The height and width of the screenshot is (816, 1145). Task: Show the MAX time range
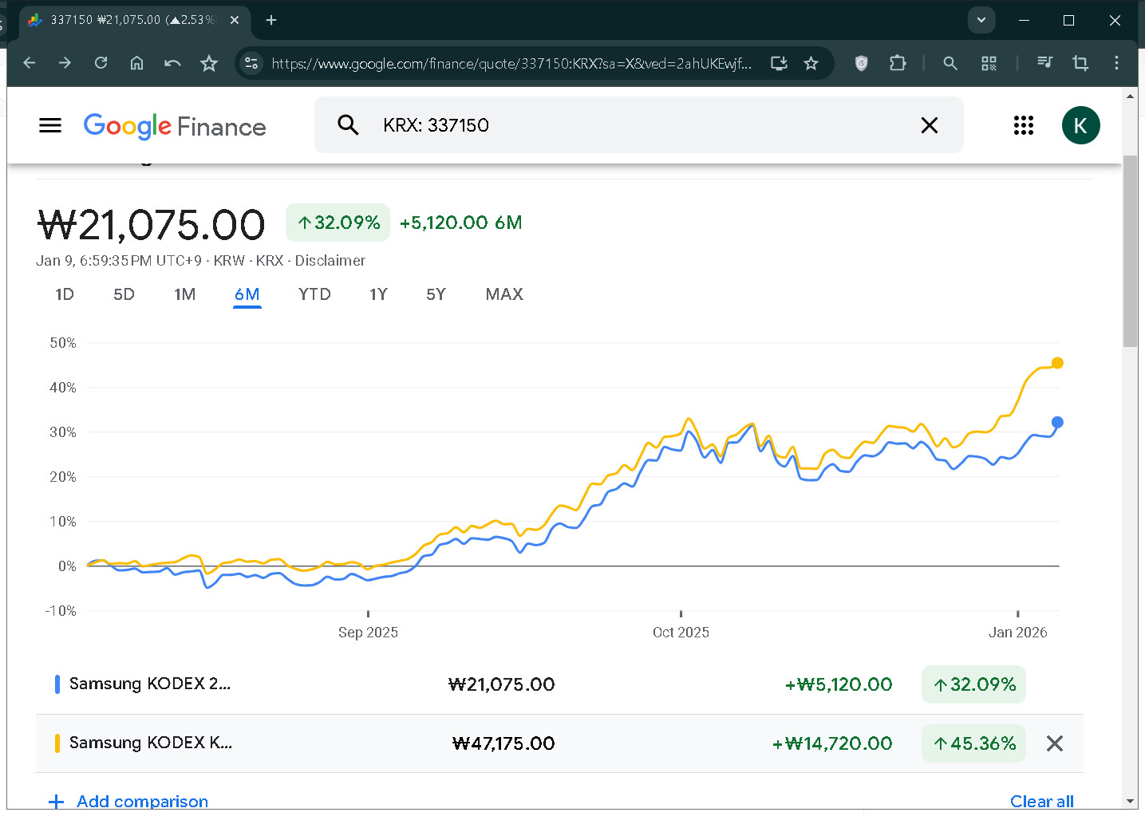(x=504, y=294)
